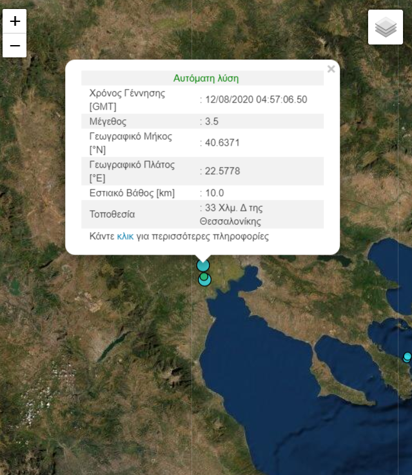Click the "Εστιακό Βάθος [km]" label
The image size is (412, 475).
tap(132, 193)
